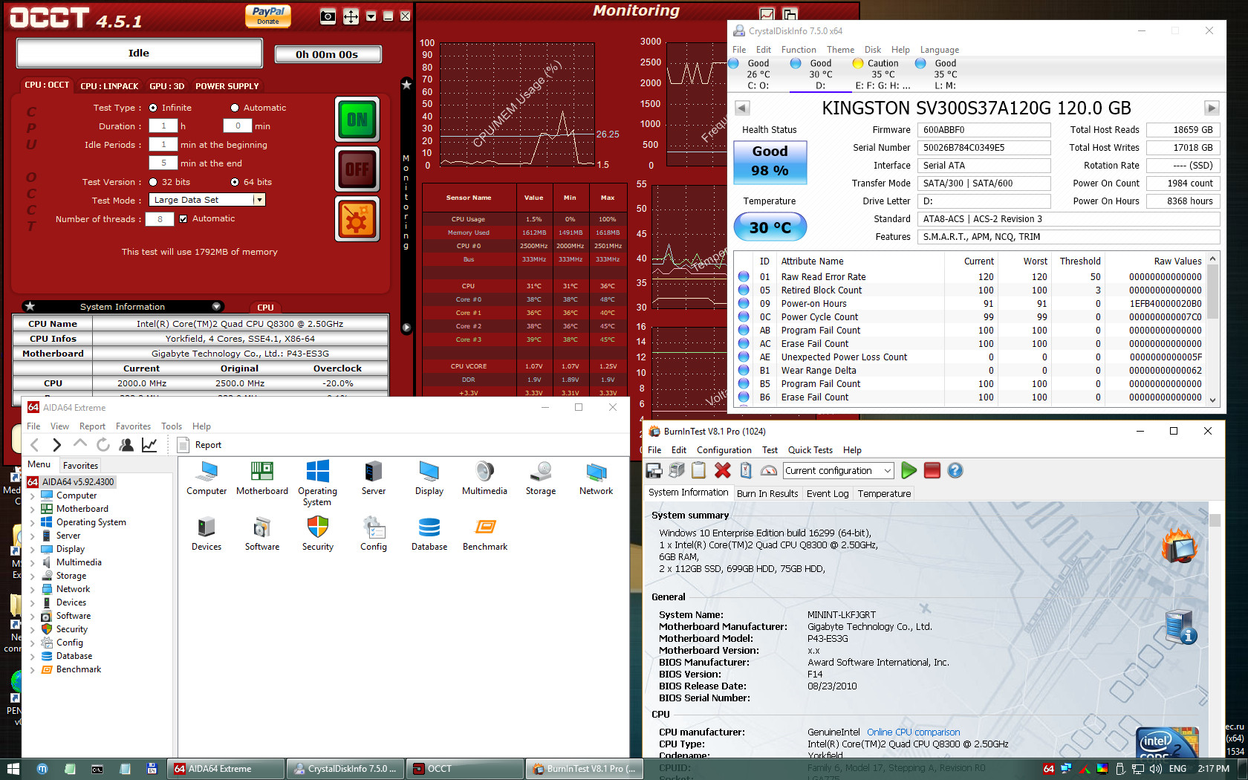1248x780 pixels.
Task: Click BurnInTest red stop tests icon
Action: (932, 470)
